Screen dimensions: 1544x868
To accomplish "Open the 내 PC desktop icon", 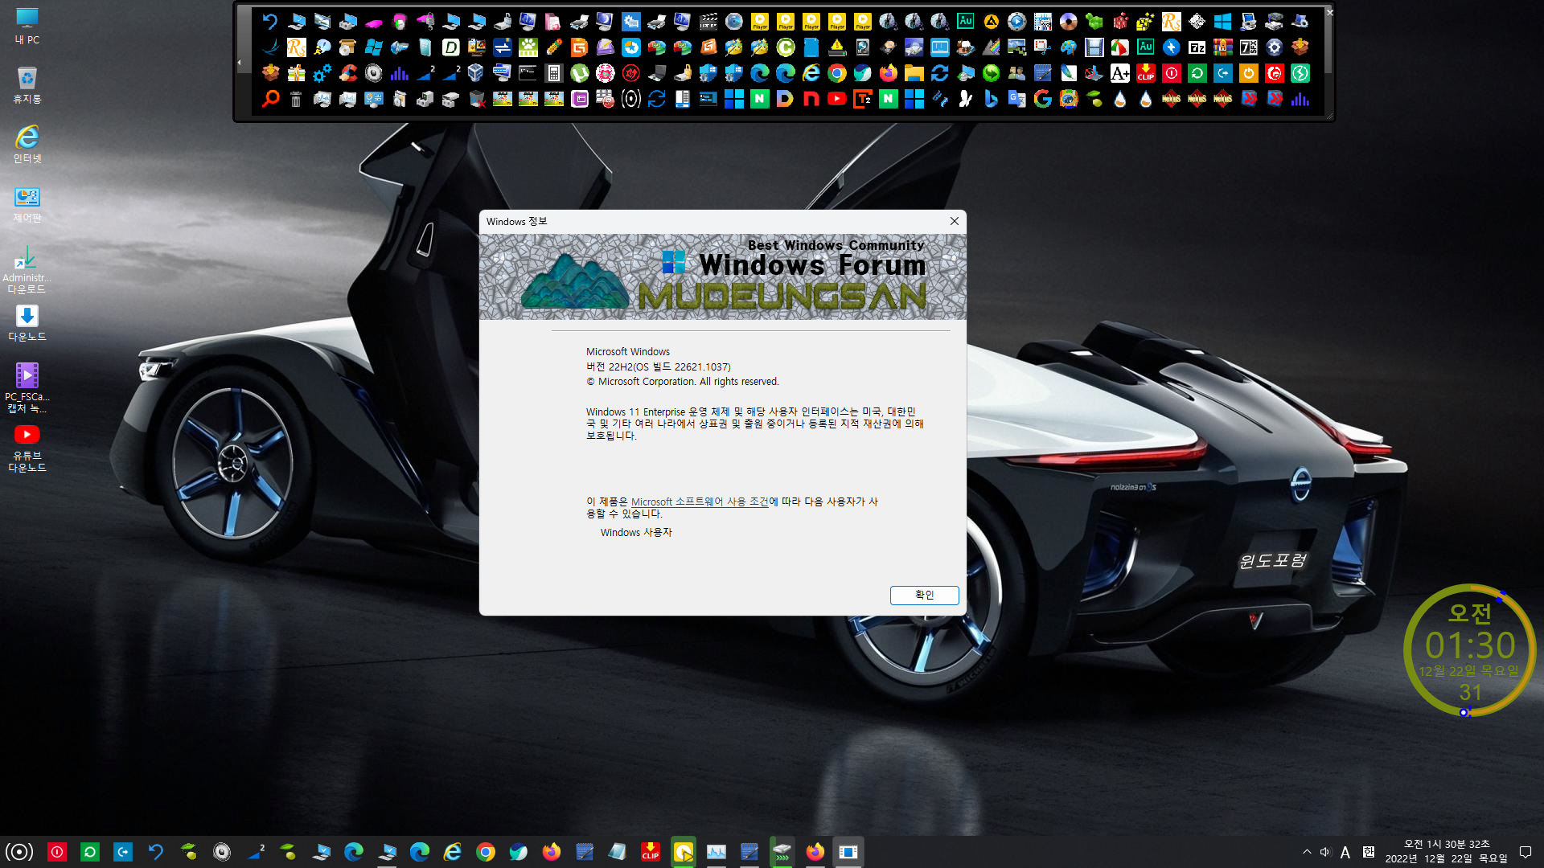I will coord(27,26).
